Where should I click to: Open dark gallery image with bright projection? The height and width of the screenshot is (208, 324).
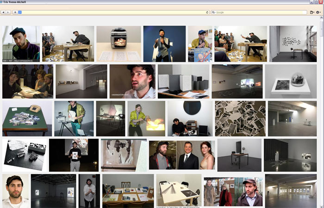[237, 81]
